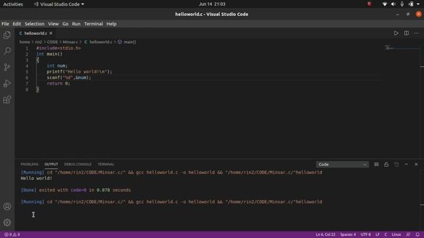Open the clock showing Jun 14 21:03

pyautogui.click(x=212, y=4)
